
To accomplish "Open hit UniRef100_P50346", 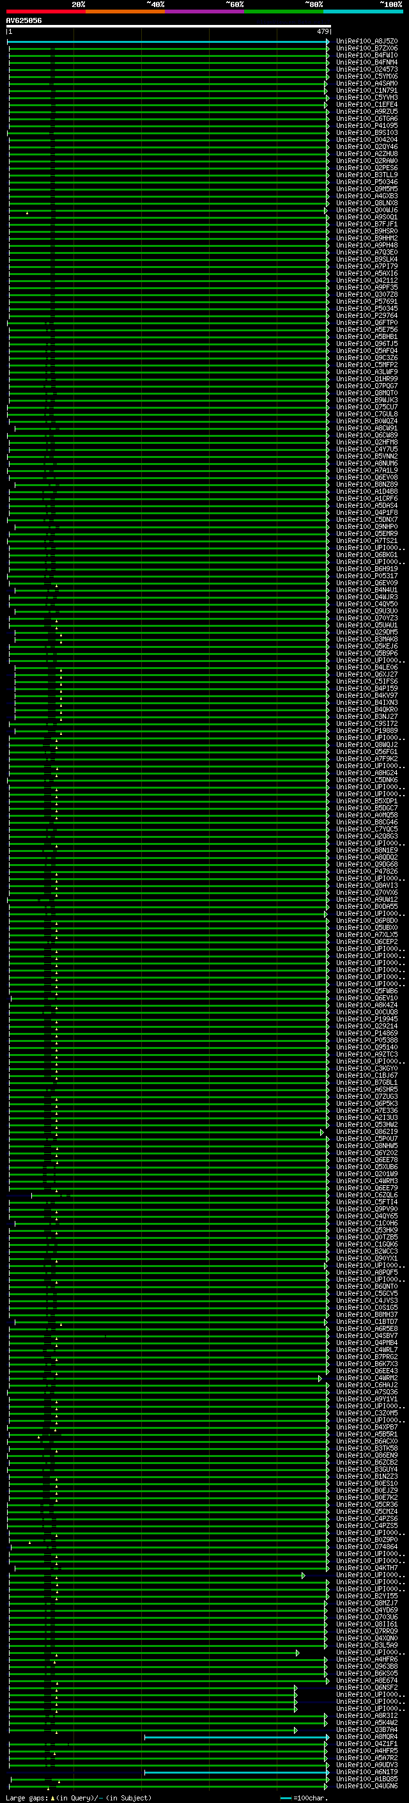I will 367,182.
